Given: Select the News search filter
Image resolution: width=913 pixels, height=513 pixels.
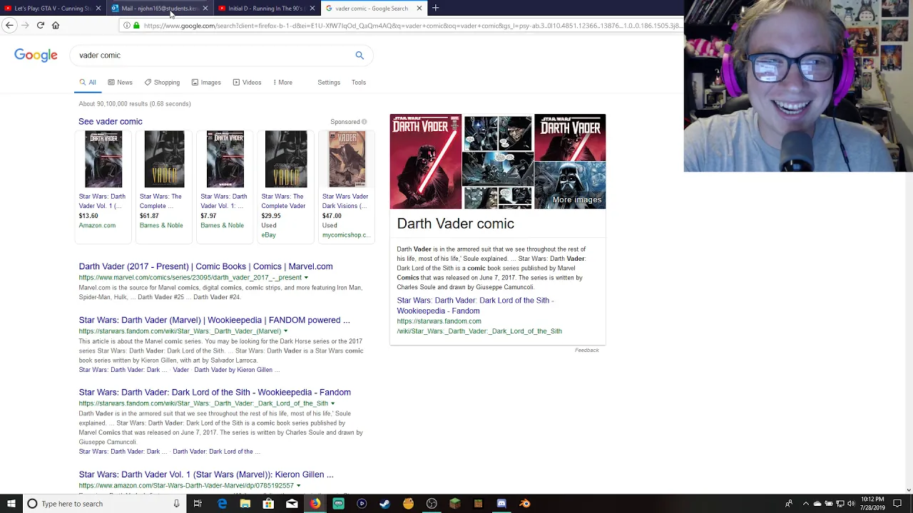Looking at the screenshot, I should pyautogui.click(x=120, y=83).
